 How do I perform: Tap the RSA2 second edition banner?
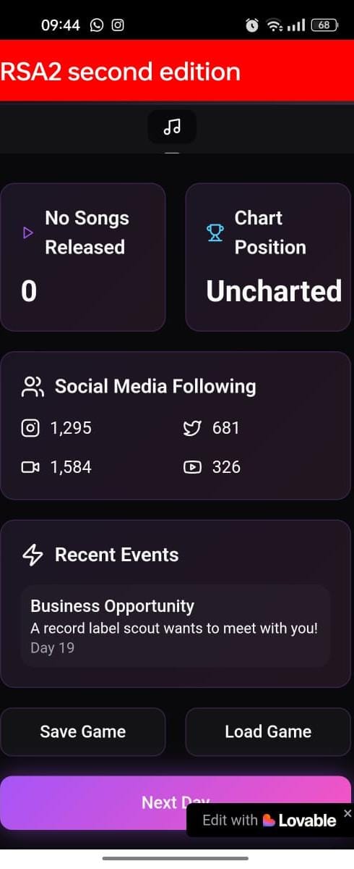pos(177,71)
